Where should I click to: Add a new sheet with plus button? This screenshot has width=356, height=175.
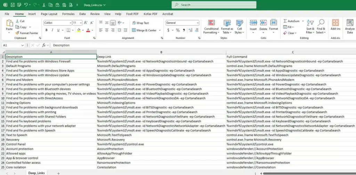pos(58,173)
